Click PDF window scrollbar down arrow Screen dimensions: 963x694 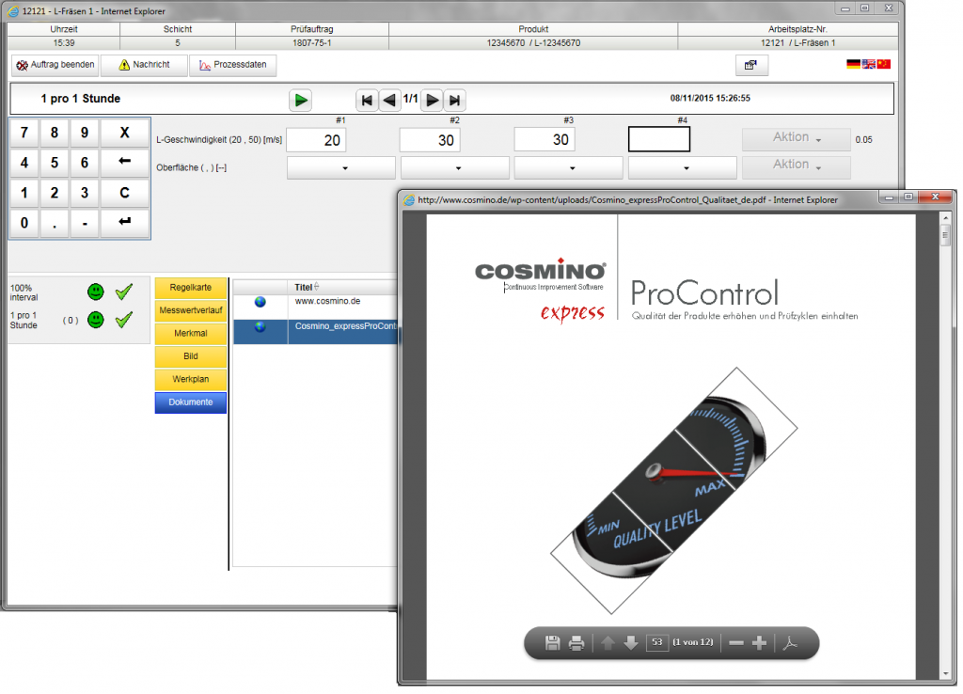(x=945, y=673)
